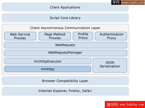145x108 pixels.
Task: Select the Internet Explorer, Firefox, Safari bar
Action: (65, 91)
